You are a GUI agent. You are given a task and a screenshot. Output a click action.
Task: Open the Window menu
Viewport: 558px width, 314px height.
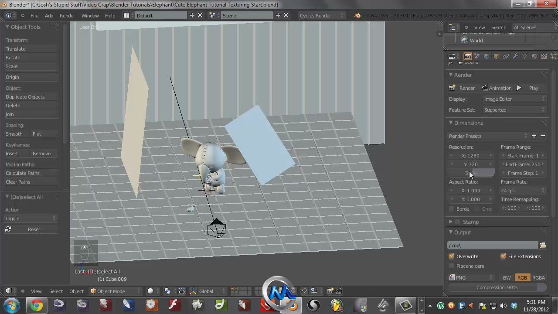(x=90, y=15)
